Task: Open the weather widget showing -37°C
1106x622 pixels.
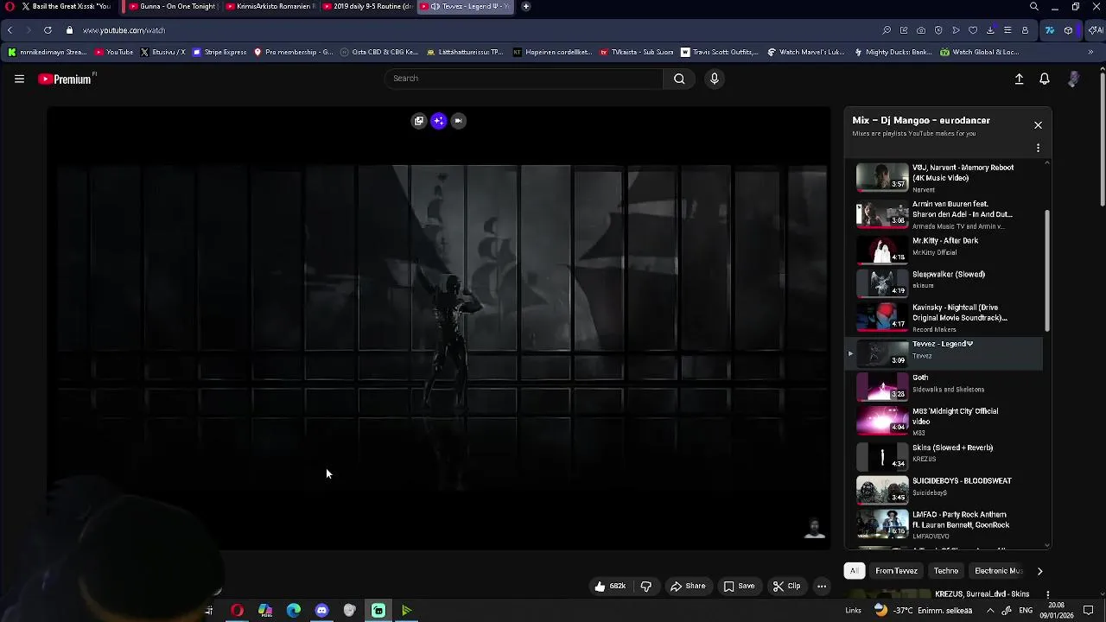Action: [924, 610]
